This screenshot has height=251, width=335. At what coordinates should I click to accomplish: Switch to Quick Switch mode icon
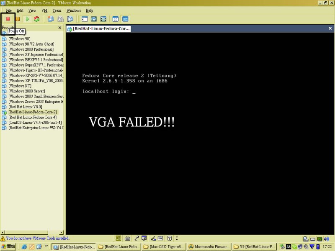[94, 19]
